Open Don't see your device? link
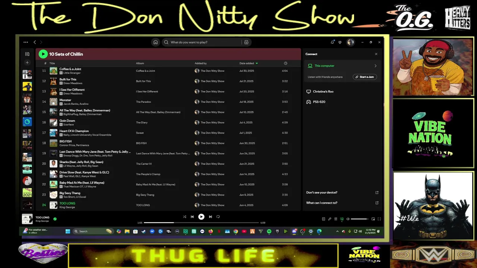477x268 pixels. (x=322, y=192)
